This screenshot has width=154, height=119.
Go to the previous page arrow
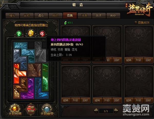[96, 110]
